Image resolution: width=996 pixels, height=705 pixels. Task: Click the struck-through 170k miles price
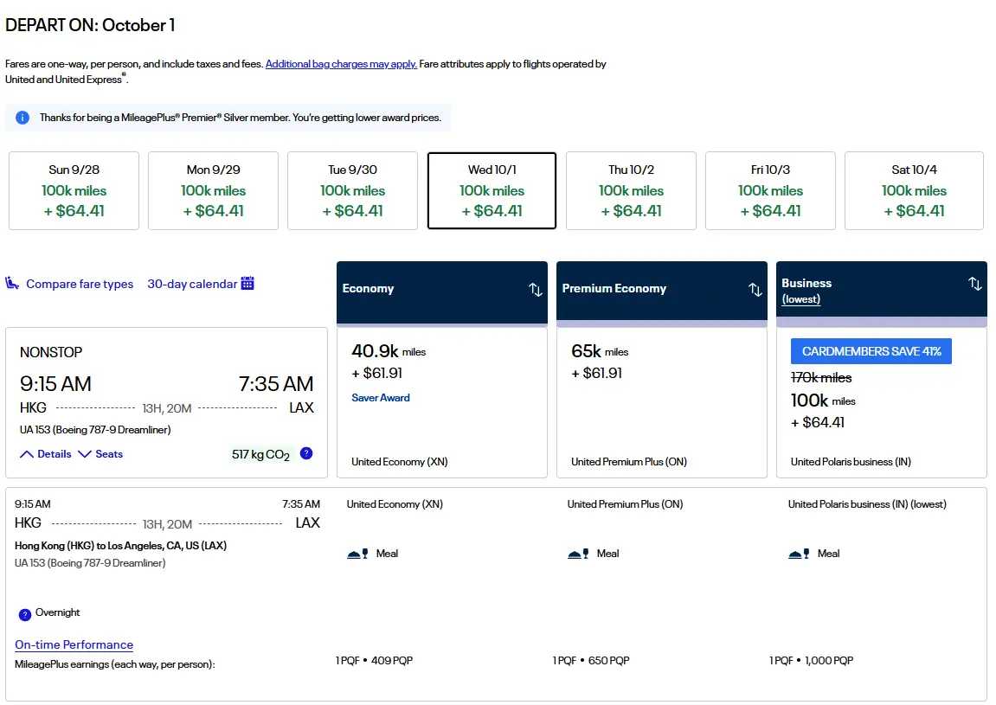[x=821, y=378]
